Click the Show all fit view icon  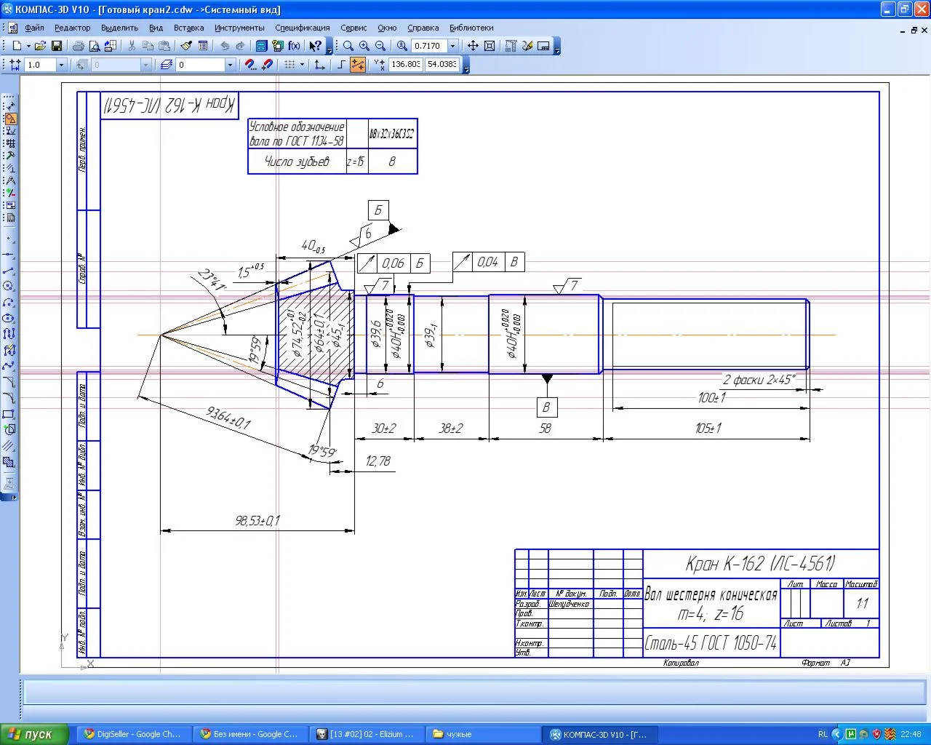(490, 46)
